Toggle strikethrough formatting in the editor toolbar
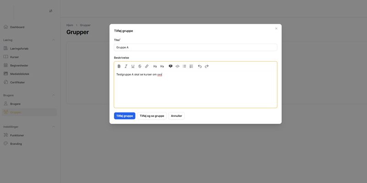The image size is (367, 183). tap(140, 66)
